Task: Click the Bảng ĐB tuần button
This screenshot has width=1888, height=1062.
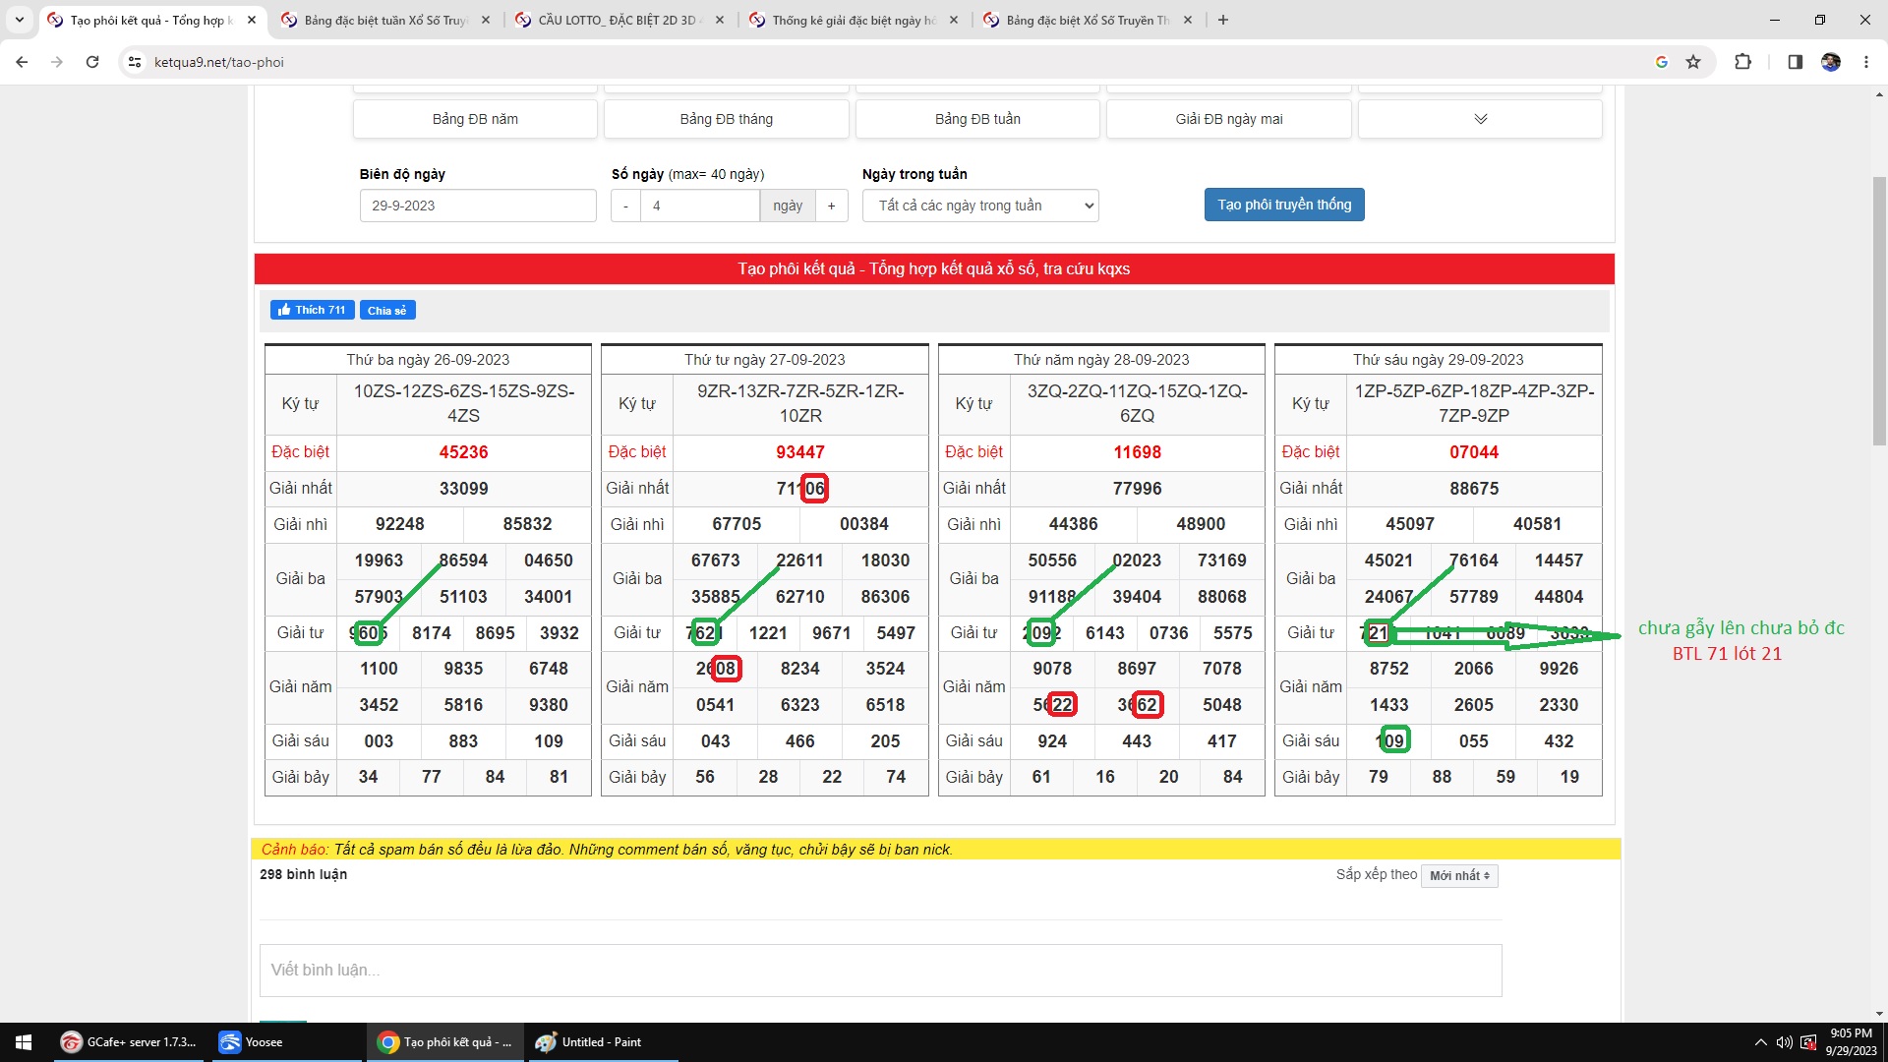Action: [977, 119]
